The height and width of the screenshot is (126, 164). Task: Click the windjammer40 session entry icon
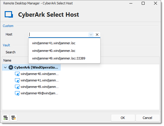(17, 74)
